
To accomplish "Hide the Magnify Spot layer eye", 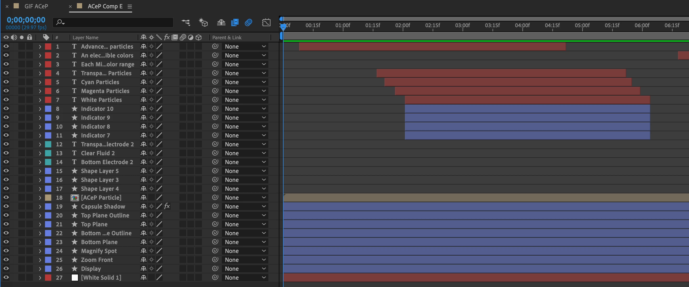I will point(6,251).
